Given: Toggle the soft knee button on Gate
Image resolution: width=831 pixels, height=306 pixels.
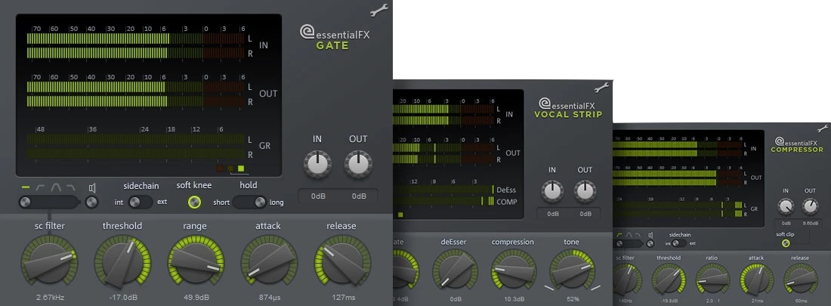Looking at the screenshot, I should [195, 202].
